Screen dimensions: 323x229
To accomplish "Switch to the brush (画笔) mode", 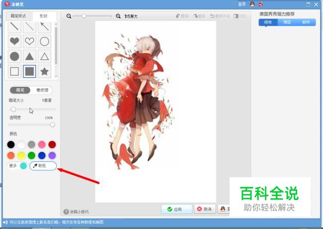I will 20,90.
